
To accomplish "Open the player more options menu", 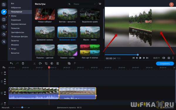I will tap(173, 58).
